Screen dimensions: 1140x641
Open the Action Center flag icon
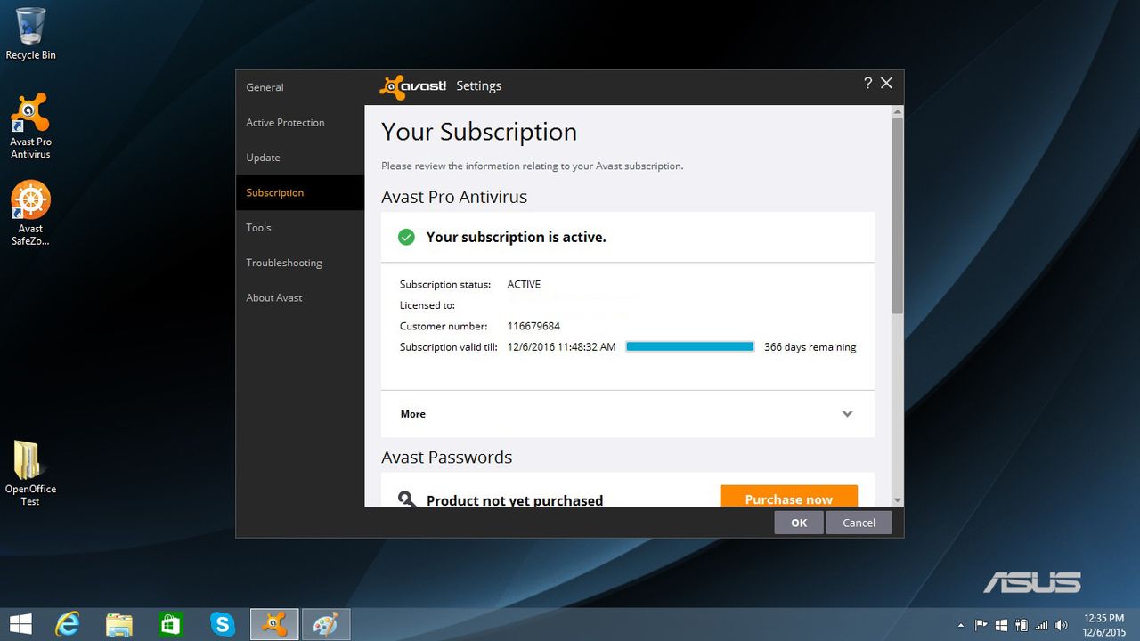(x=981, y=625)
